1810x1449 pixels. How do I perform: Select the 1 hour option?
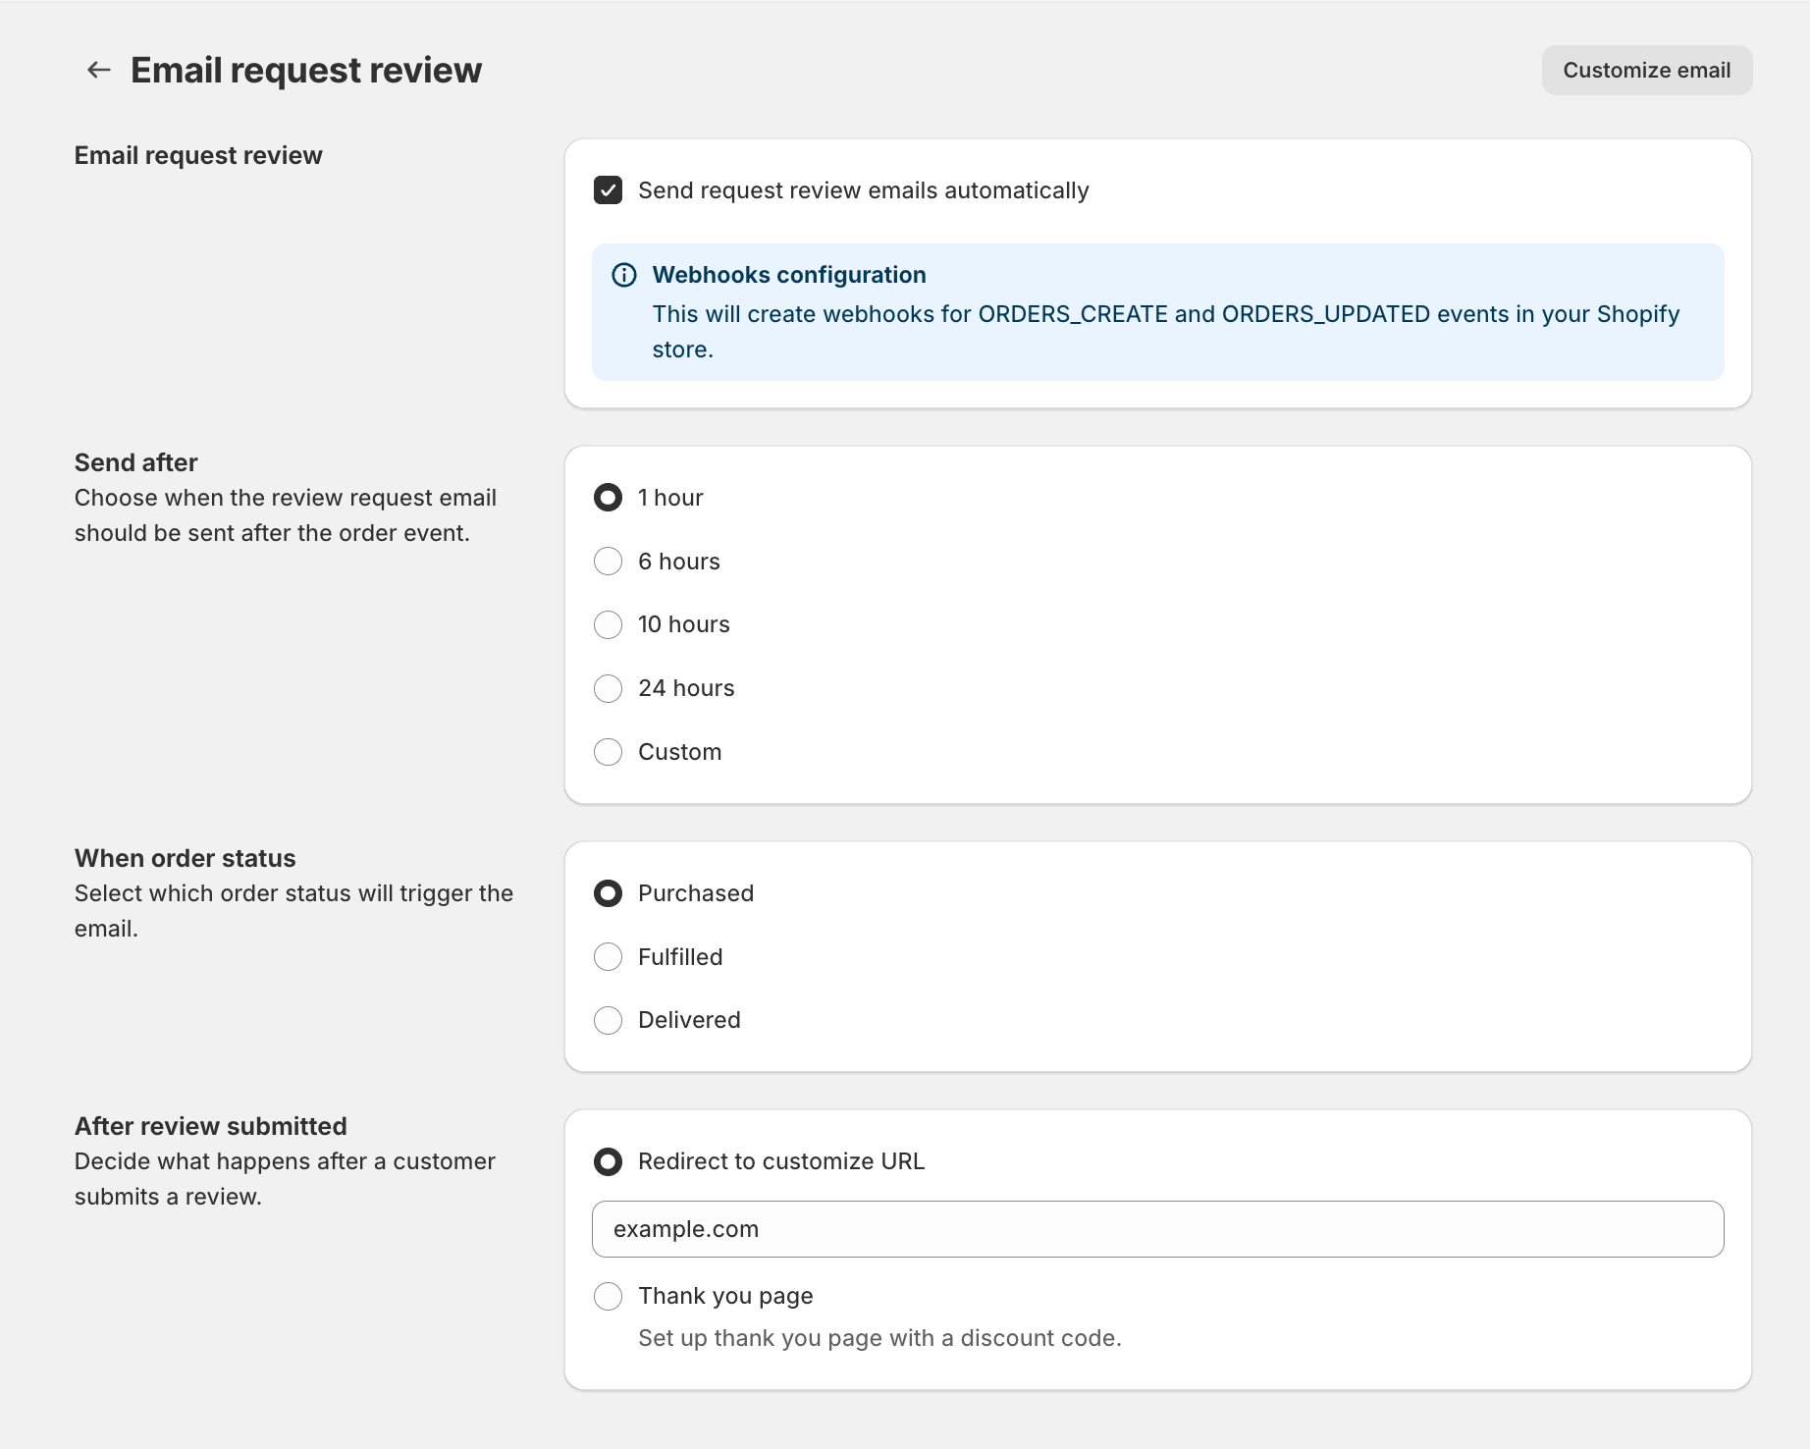click(609, 498)
